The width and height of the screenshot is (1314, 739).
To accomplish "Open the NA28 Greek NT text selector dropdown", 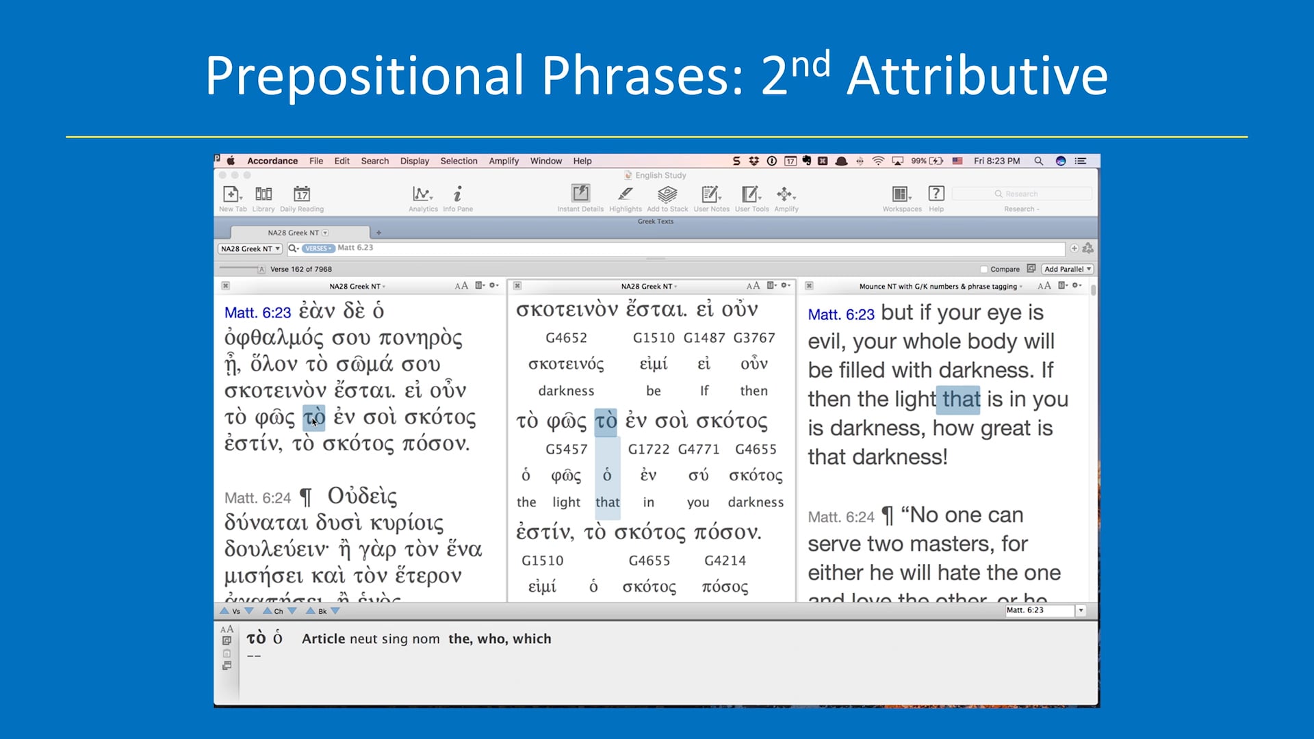I will pyautogui.click(x=249, y=248).
